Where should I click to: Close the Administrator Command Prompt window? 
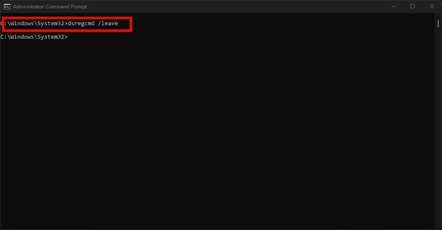432,6
